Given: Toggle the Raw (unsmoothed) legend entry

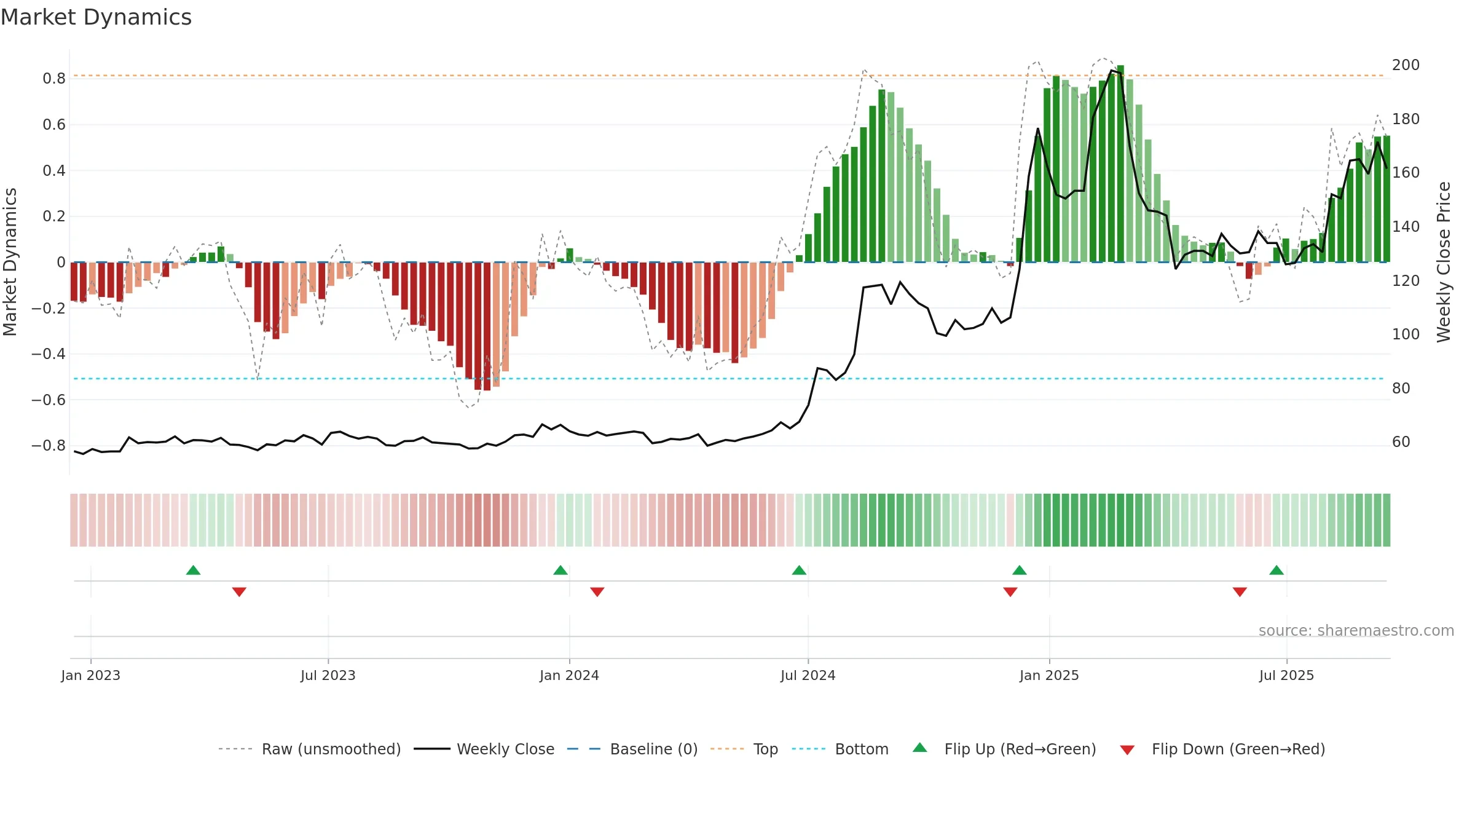Looking at the screenshot, I should point(331,749).
